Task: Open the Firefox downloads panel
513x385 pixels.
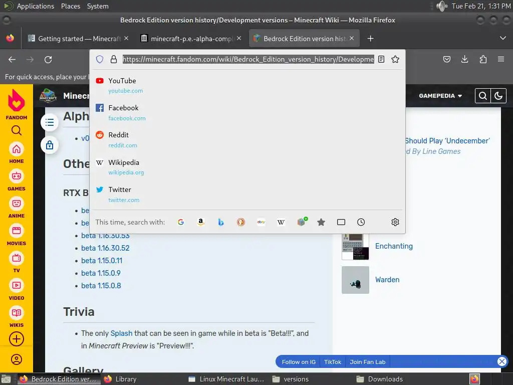Action: pos(464,59)
